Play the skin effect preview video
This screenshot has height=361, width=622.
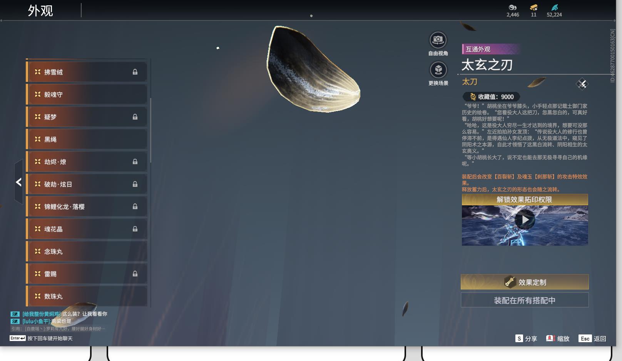[525, 220]
